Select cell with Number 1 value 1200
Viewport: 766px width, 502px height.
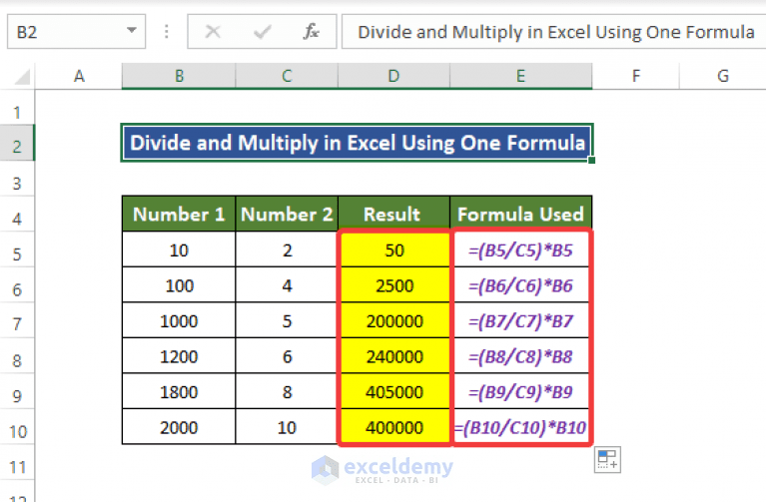pos(179,356)
